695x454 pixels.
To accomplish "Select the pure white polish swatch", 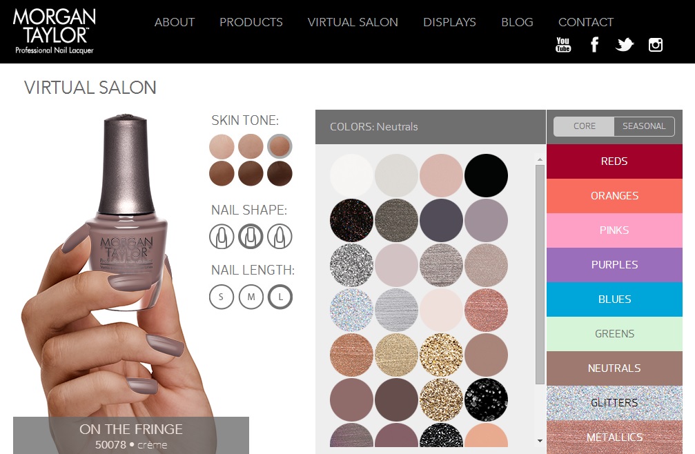I will pyautogui.click(x=351, y=175).
